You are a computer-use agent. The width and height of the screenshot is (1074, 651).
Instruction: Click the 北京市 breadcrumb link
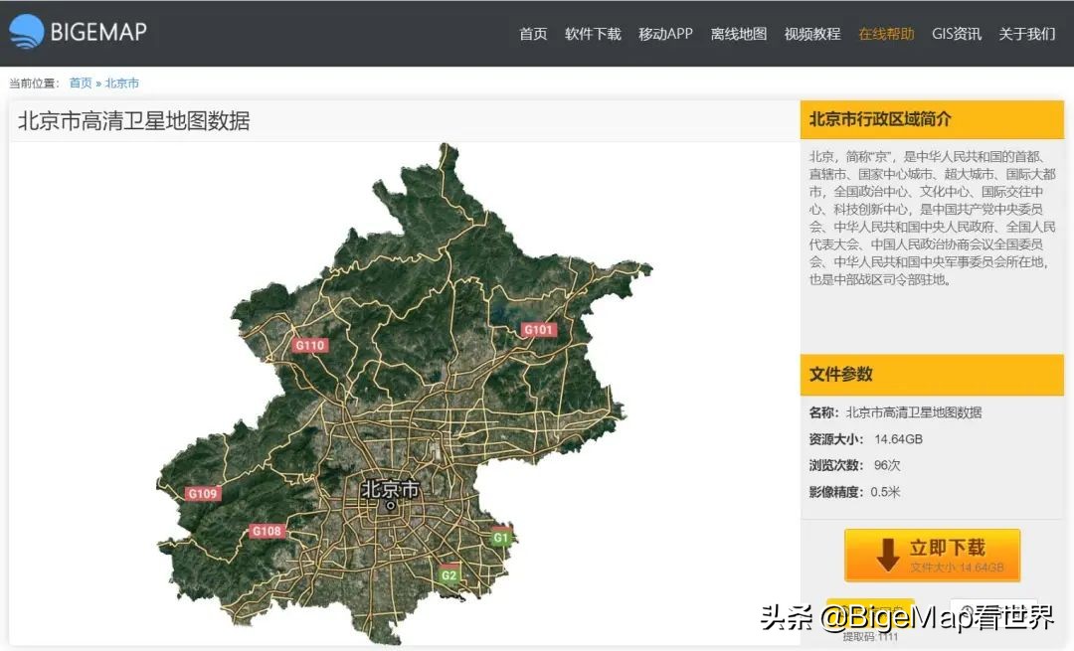[x=120, y=82]
